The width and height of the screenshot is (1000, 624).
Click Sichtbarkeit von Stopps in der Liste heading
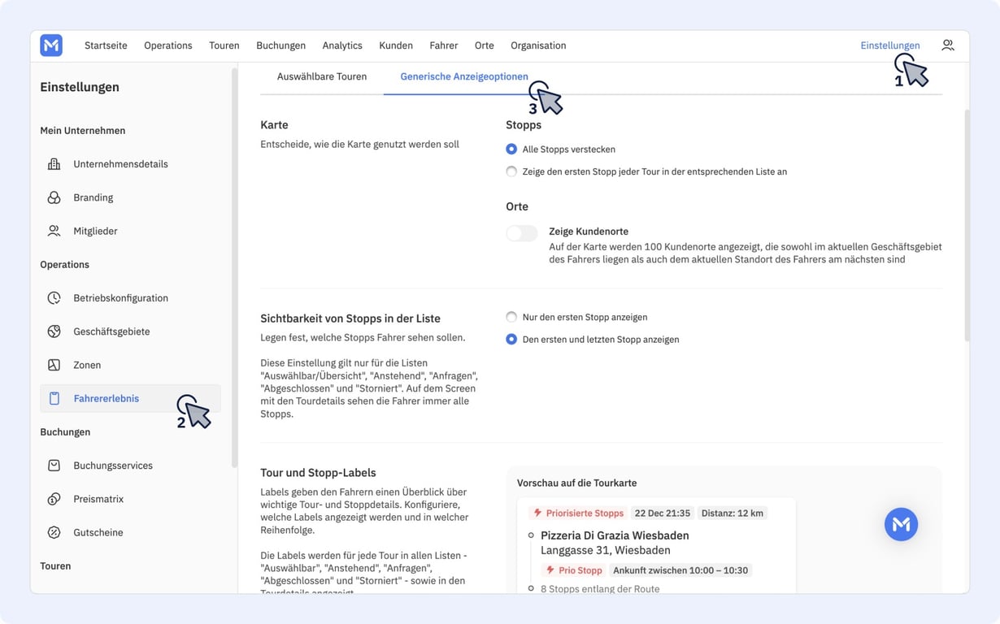click(350, 318)
